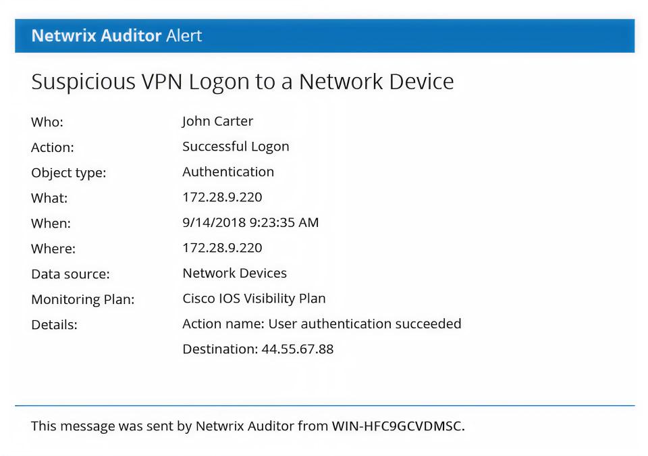The image size is (648, 456).
Task: Click the Suspicious VPN Logon title
Action: click(242, 82)
